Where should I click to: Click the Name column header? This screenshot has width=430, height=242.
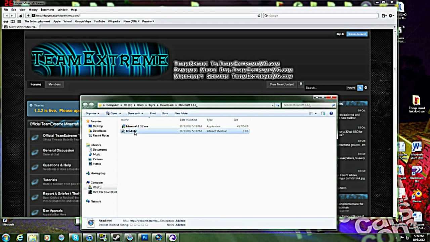coord(125,120)
